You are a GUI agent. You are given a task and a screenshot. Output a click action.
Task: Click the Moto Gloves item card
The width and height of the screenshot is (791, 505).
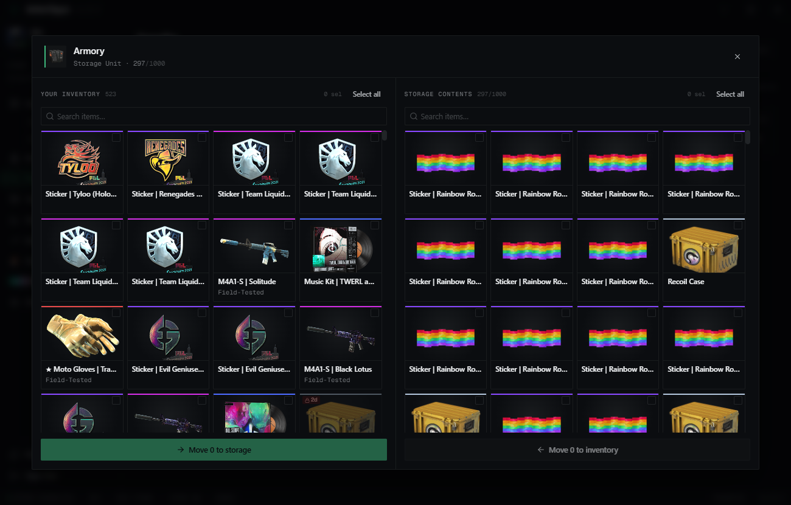pos(82,347)
